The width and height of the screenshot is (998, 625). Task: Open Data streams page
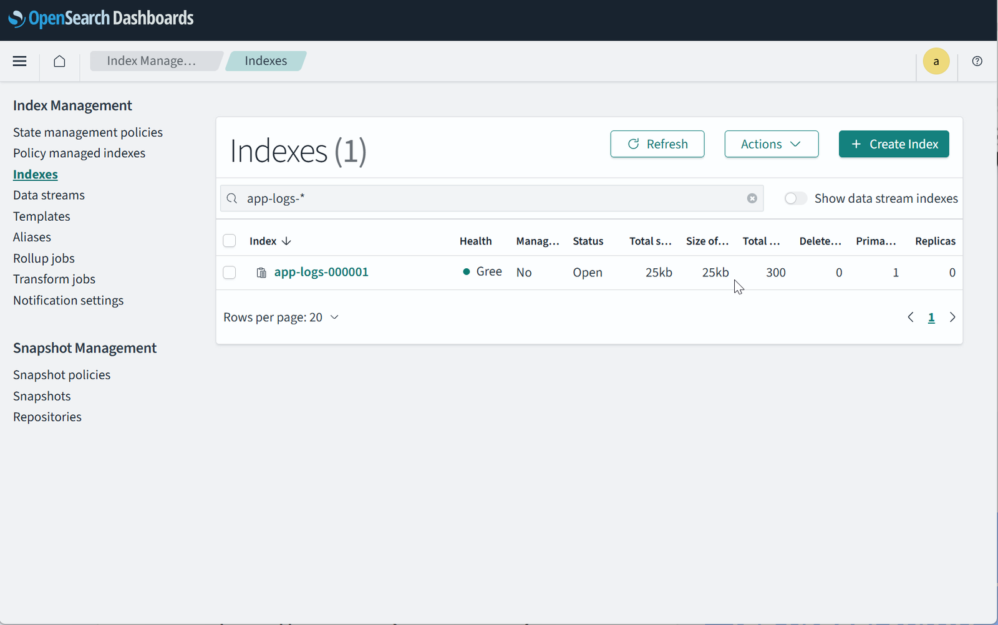tap(49, 195)
